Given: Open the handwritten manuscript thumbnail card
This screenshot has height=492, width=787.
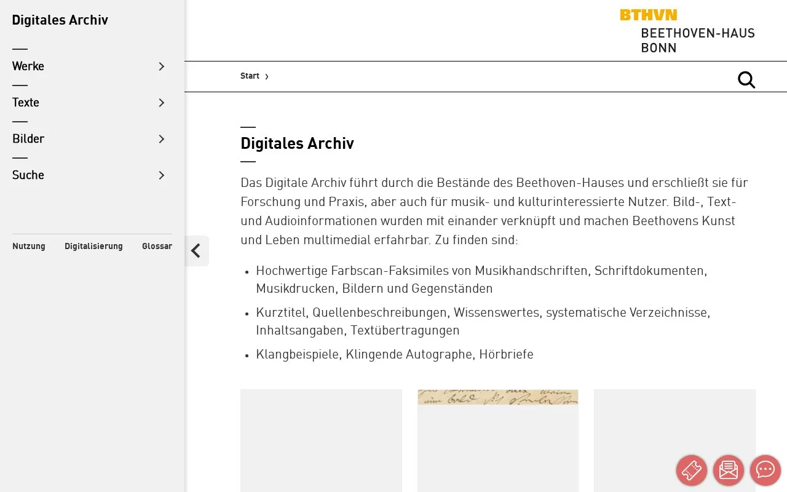Looking at the screenshot, I should click(498, 440).
